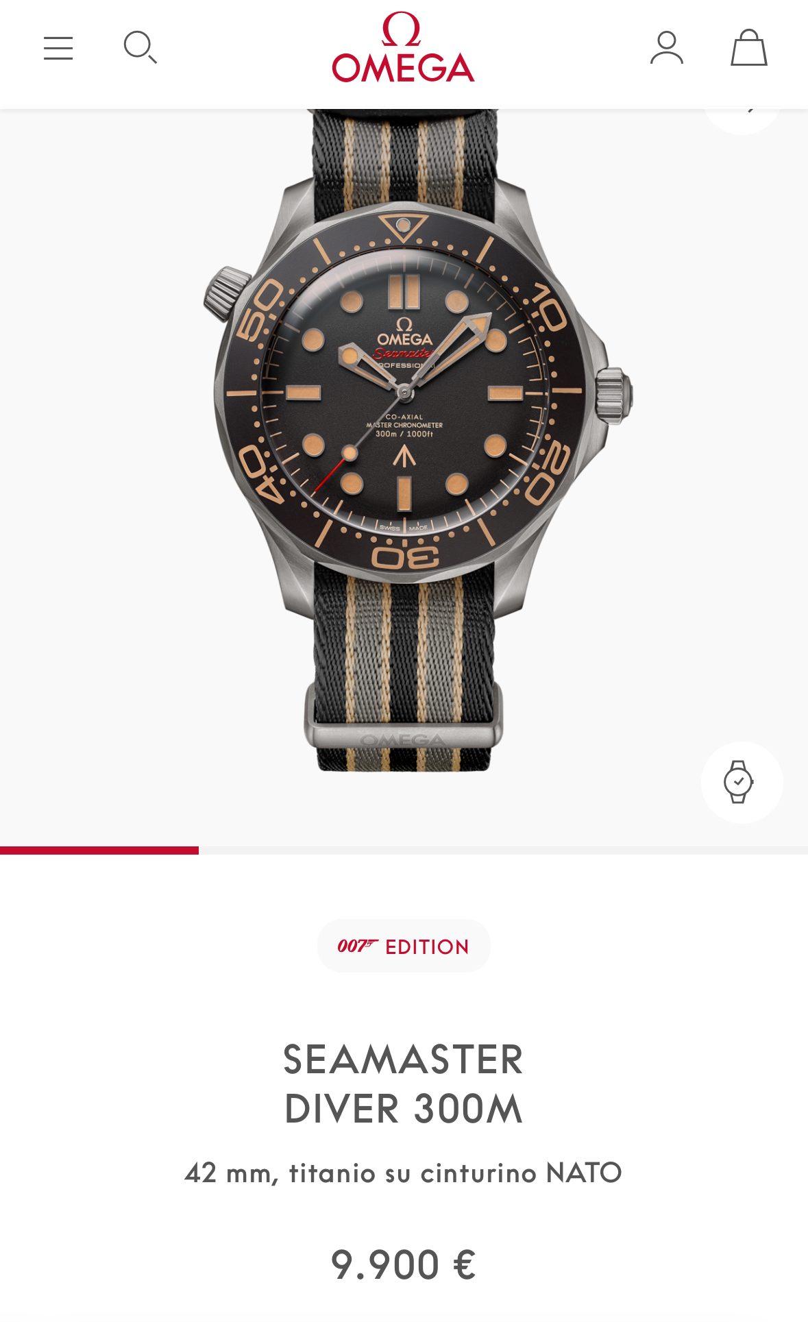Image resolution: width=808 pixels, height=1322 pixels.
Task: Select the EDITION label in the badge
Action: click(427, 947)
